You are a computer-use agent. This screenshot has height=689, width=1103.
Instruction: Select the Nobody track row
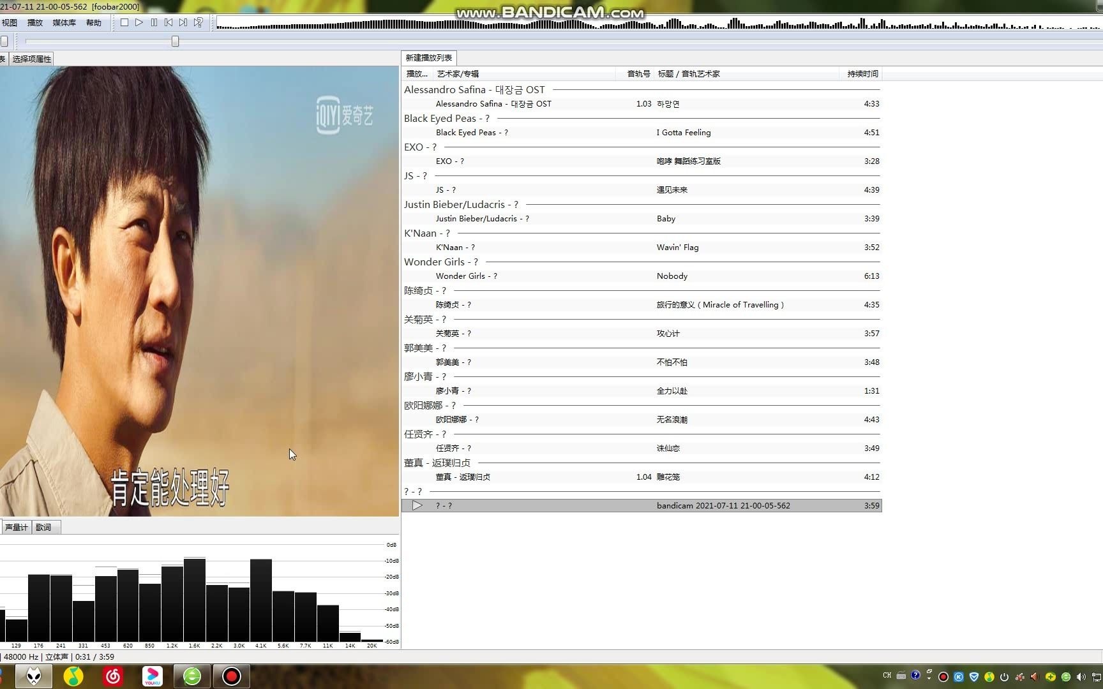pyautogui.click(x=642, y=276)
